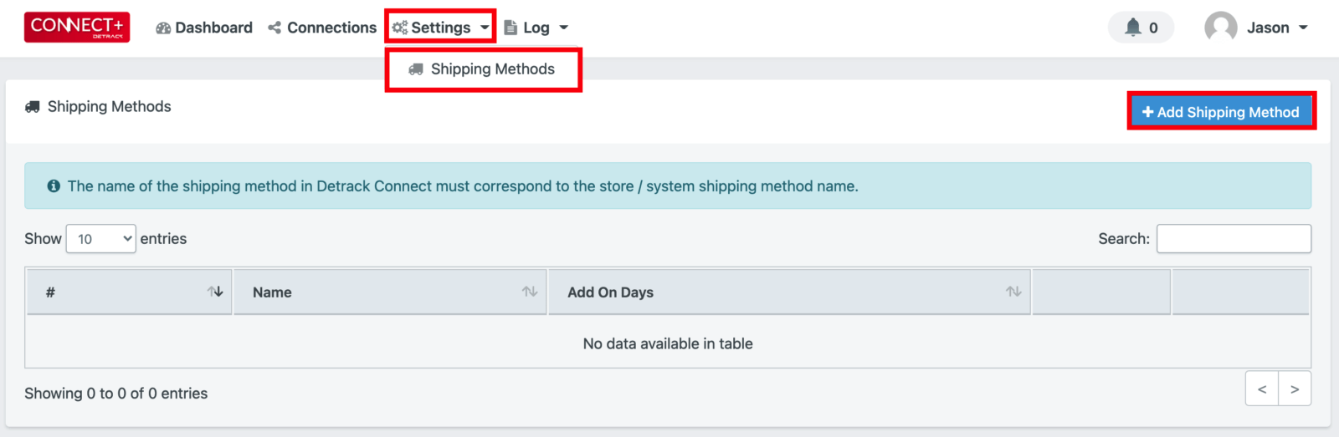
Task: Go to the Dashboard menu item
Action: click(204, 28)
